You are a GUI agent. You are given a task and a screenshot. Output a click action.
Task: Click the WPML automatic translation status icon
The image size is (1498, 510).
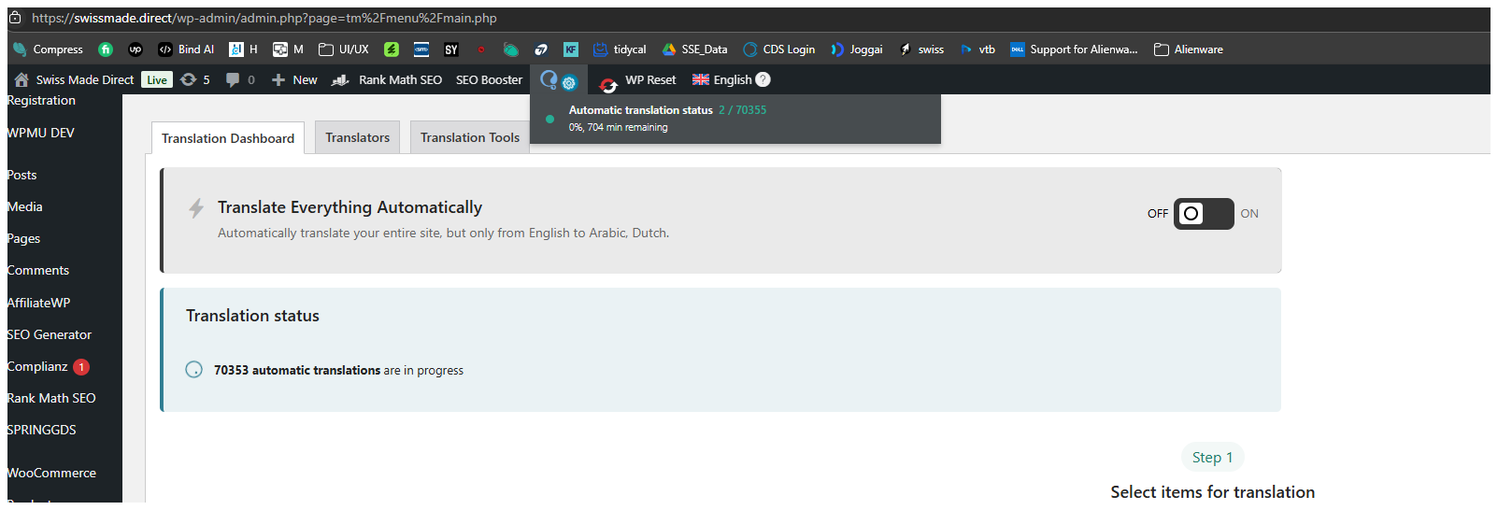[559, 80]
